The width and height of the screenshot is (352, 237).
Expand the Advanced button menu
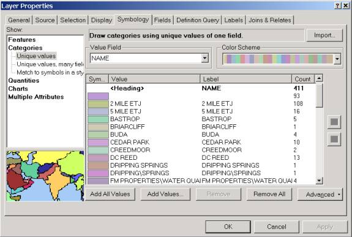pos(320,194)
